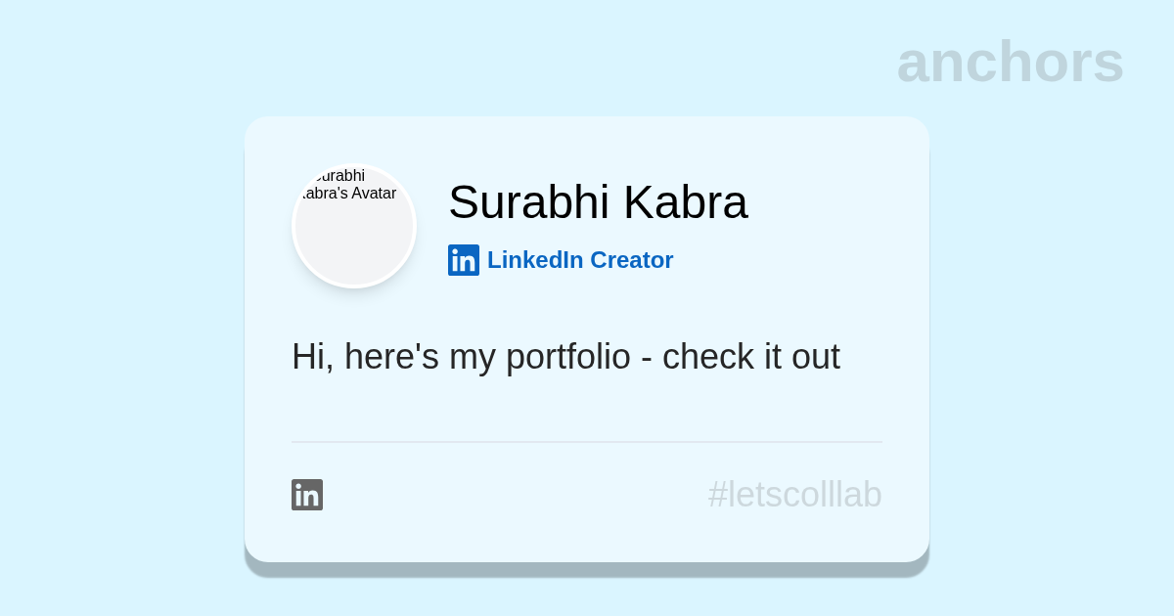Click the blue LinkedIn logo beside Creator label
The image size is (1174, 616).
click(x=464, y=260)
